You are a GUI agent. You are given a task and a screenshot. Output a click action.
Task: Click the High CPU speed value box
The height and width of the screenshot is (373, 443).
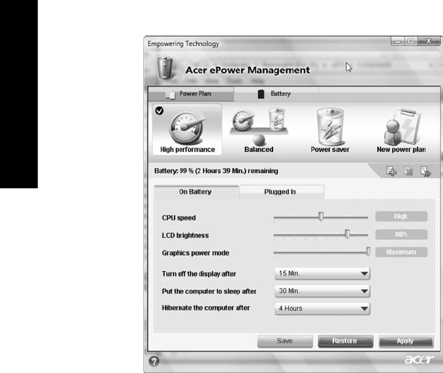401,217
